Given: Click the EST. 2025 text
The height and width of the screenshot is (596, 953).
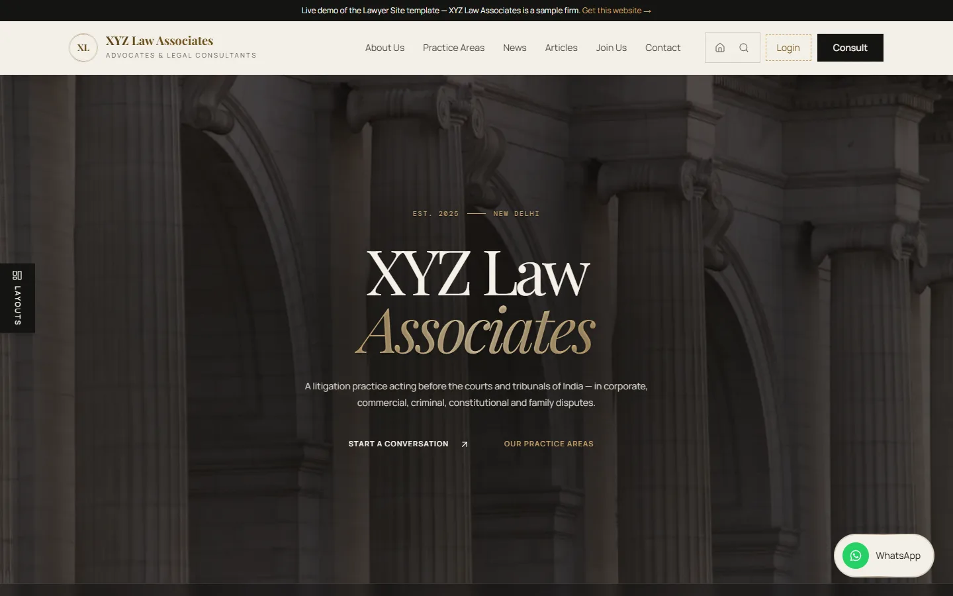Looking at the screenshot, I should pyautogui.click(x=435, y=214).
